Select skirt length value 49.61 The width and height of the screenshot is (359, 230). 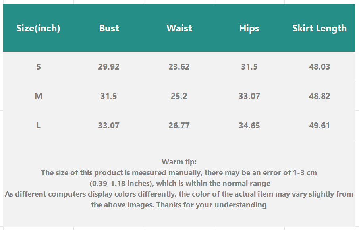pyautogui.click(x=319, y=126)
